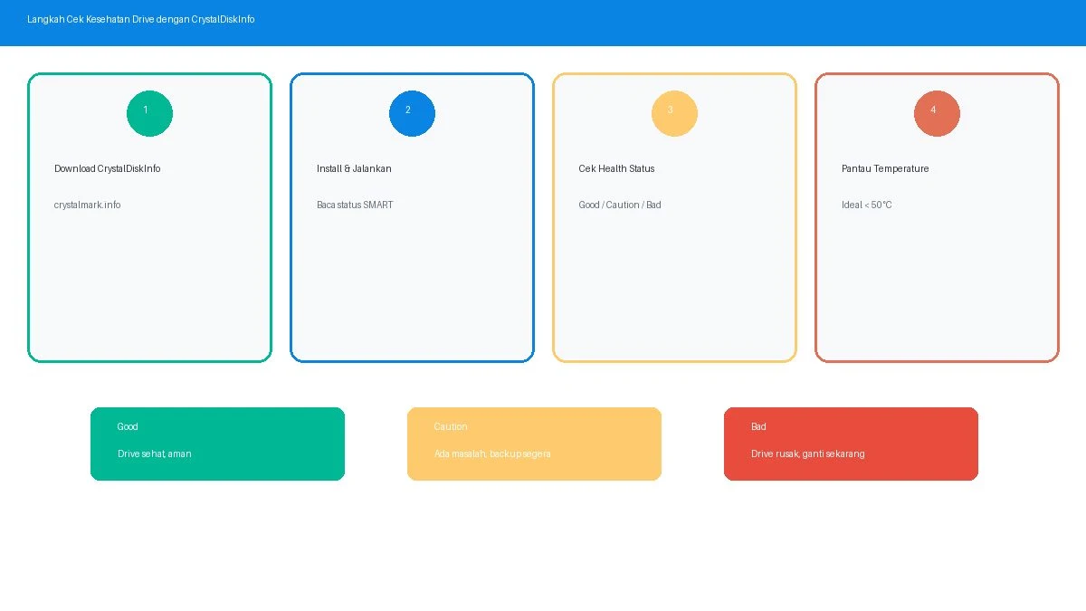1086x611 pixels.
Task: Select the Baca status SMART text
Action: tap(355, 205)
